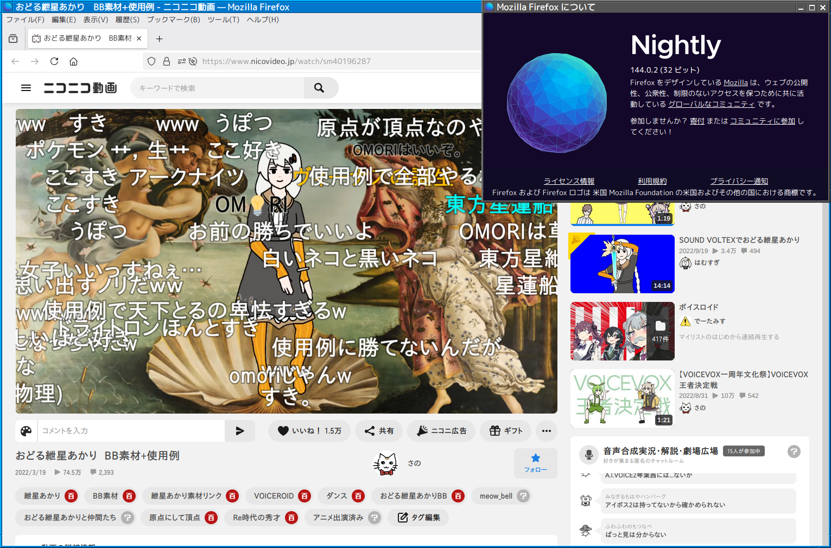Click the magnifier search button
The width and height of the screenshot is (831, 548).
coord(319,88)
